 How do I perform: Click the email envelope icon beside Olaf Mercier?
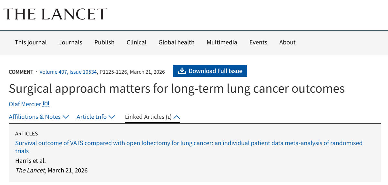[x=46, y=104]
